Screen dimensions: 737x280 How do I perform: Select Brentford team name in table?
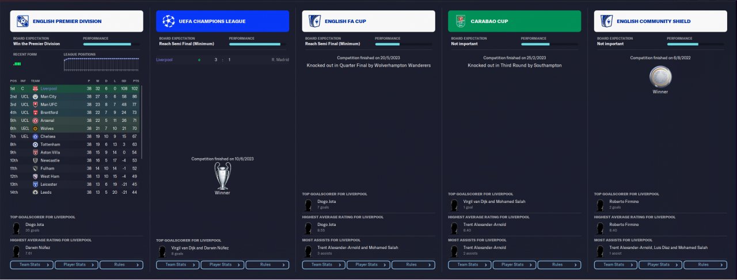(49, 113)
